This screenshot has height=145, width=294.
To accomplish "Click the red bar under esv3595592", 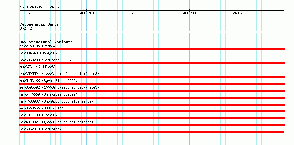I will [152, 91].
